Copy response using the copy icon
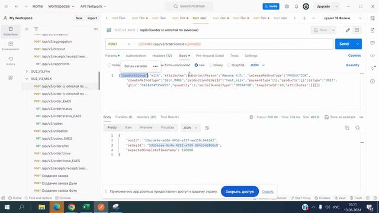 tap(347, 128)
